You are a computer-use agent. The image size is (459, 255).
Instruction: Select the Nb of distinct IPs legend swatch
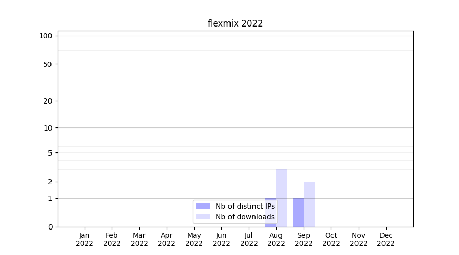click(x=202, y=206)
